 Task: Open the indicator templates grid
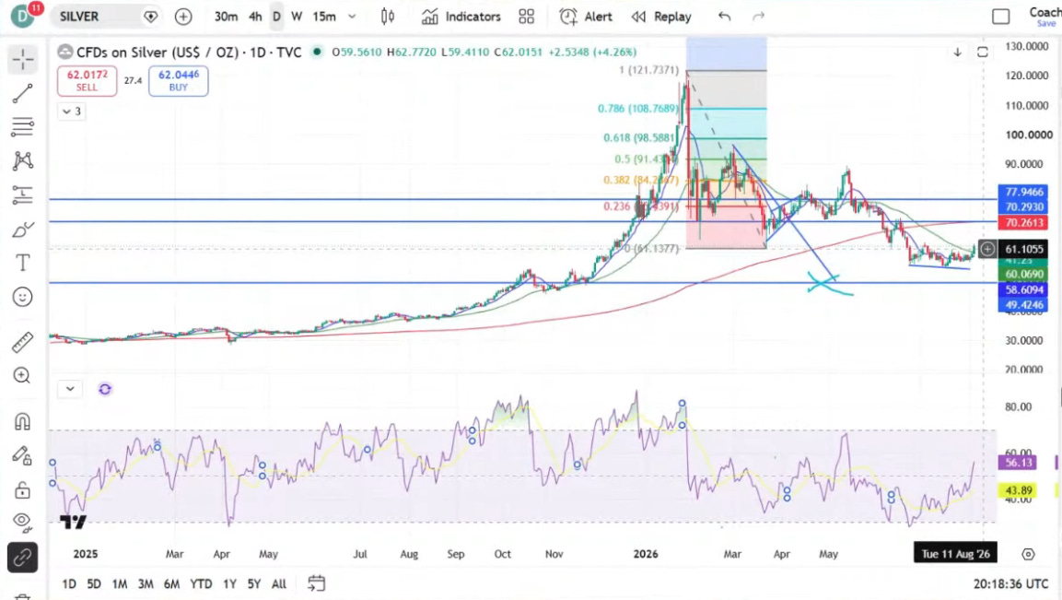[x=526, y=17]
